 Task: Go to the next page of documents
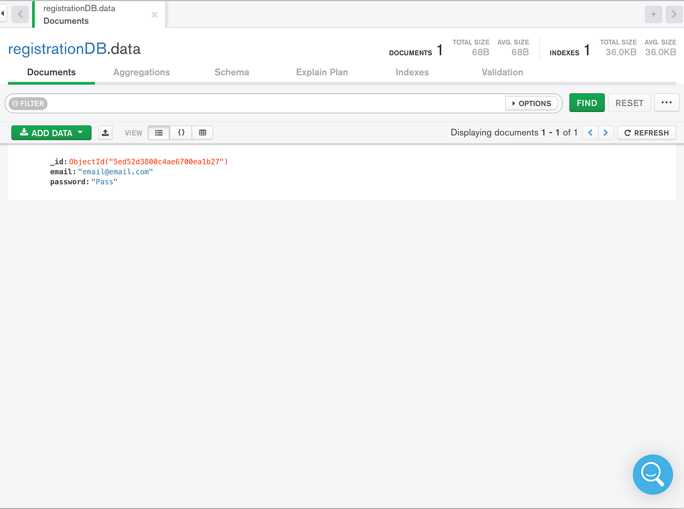[x=605, y=133]
